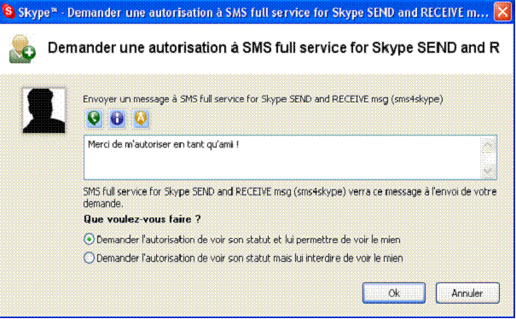Close the Skype authorization dialog
516x319 pixels.
pos(502,12)
